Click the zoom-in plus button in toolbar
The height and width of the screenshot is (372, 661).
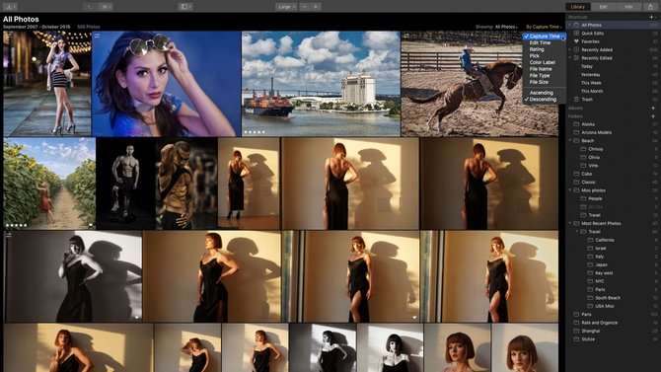point(316,7)
